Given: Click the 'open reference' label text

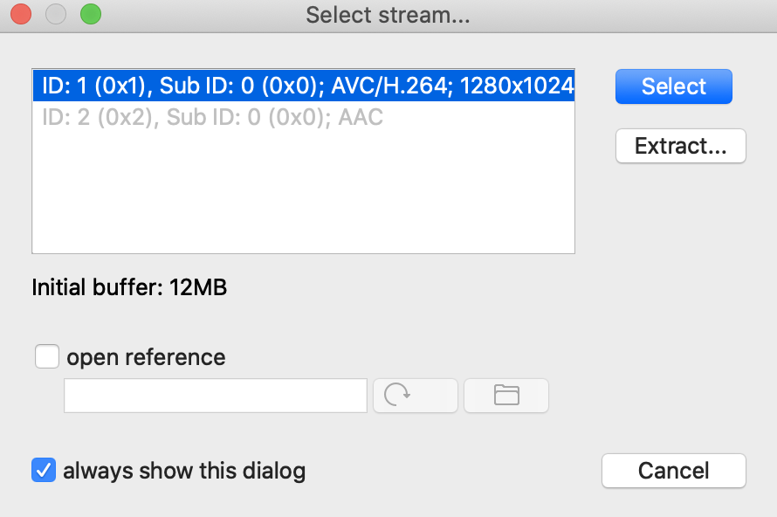Looking at the screenshot, I should (x=146, y=357).
